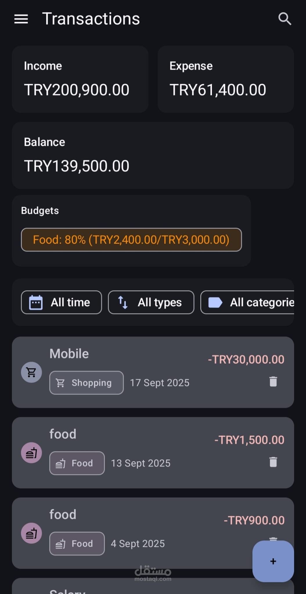Click the 4 Sept food avatar icon
Viewport: 306px width, 594px height.
(31, 533)
